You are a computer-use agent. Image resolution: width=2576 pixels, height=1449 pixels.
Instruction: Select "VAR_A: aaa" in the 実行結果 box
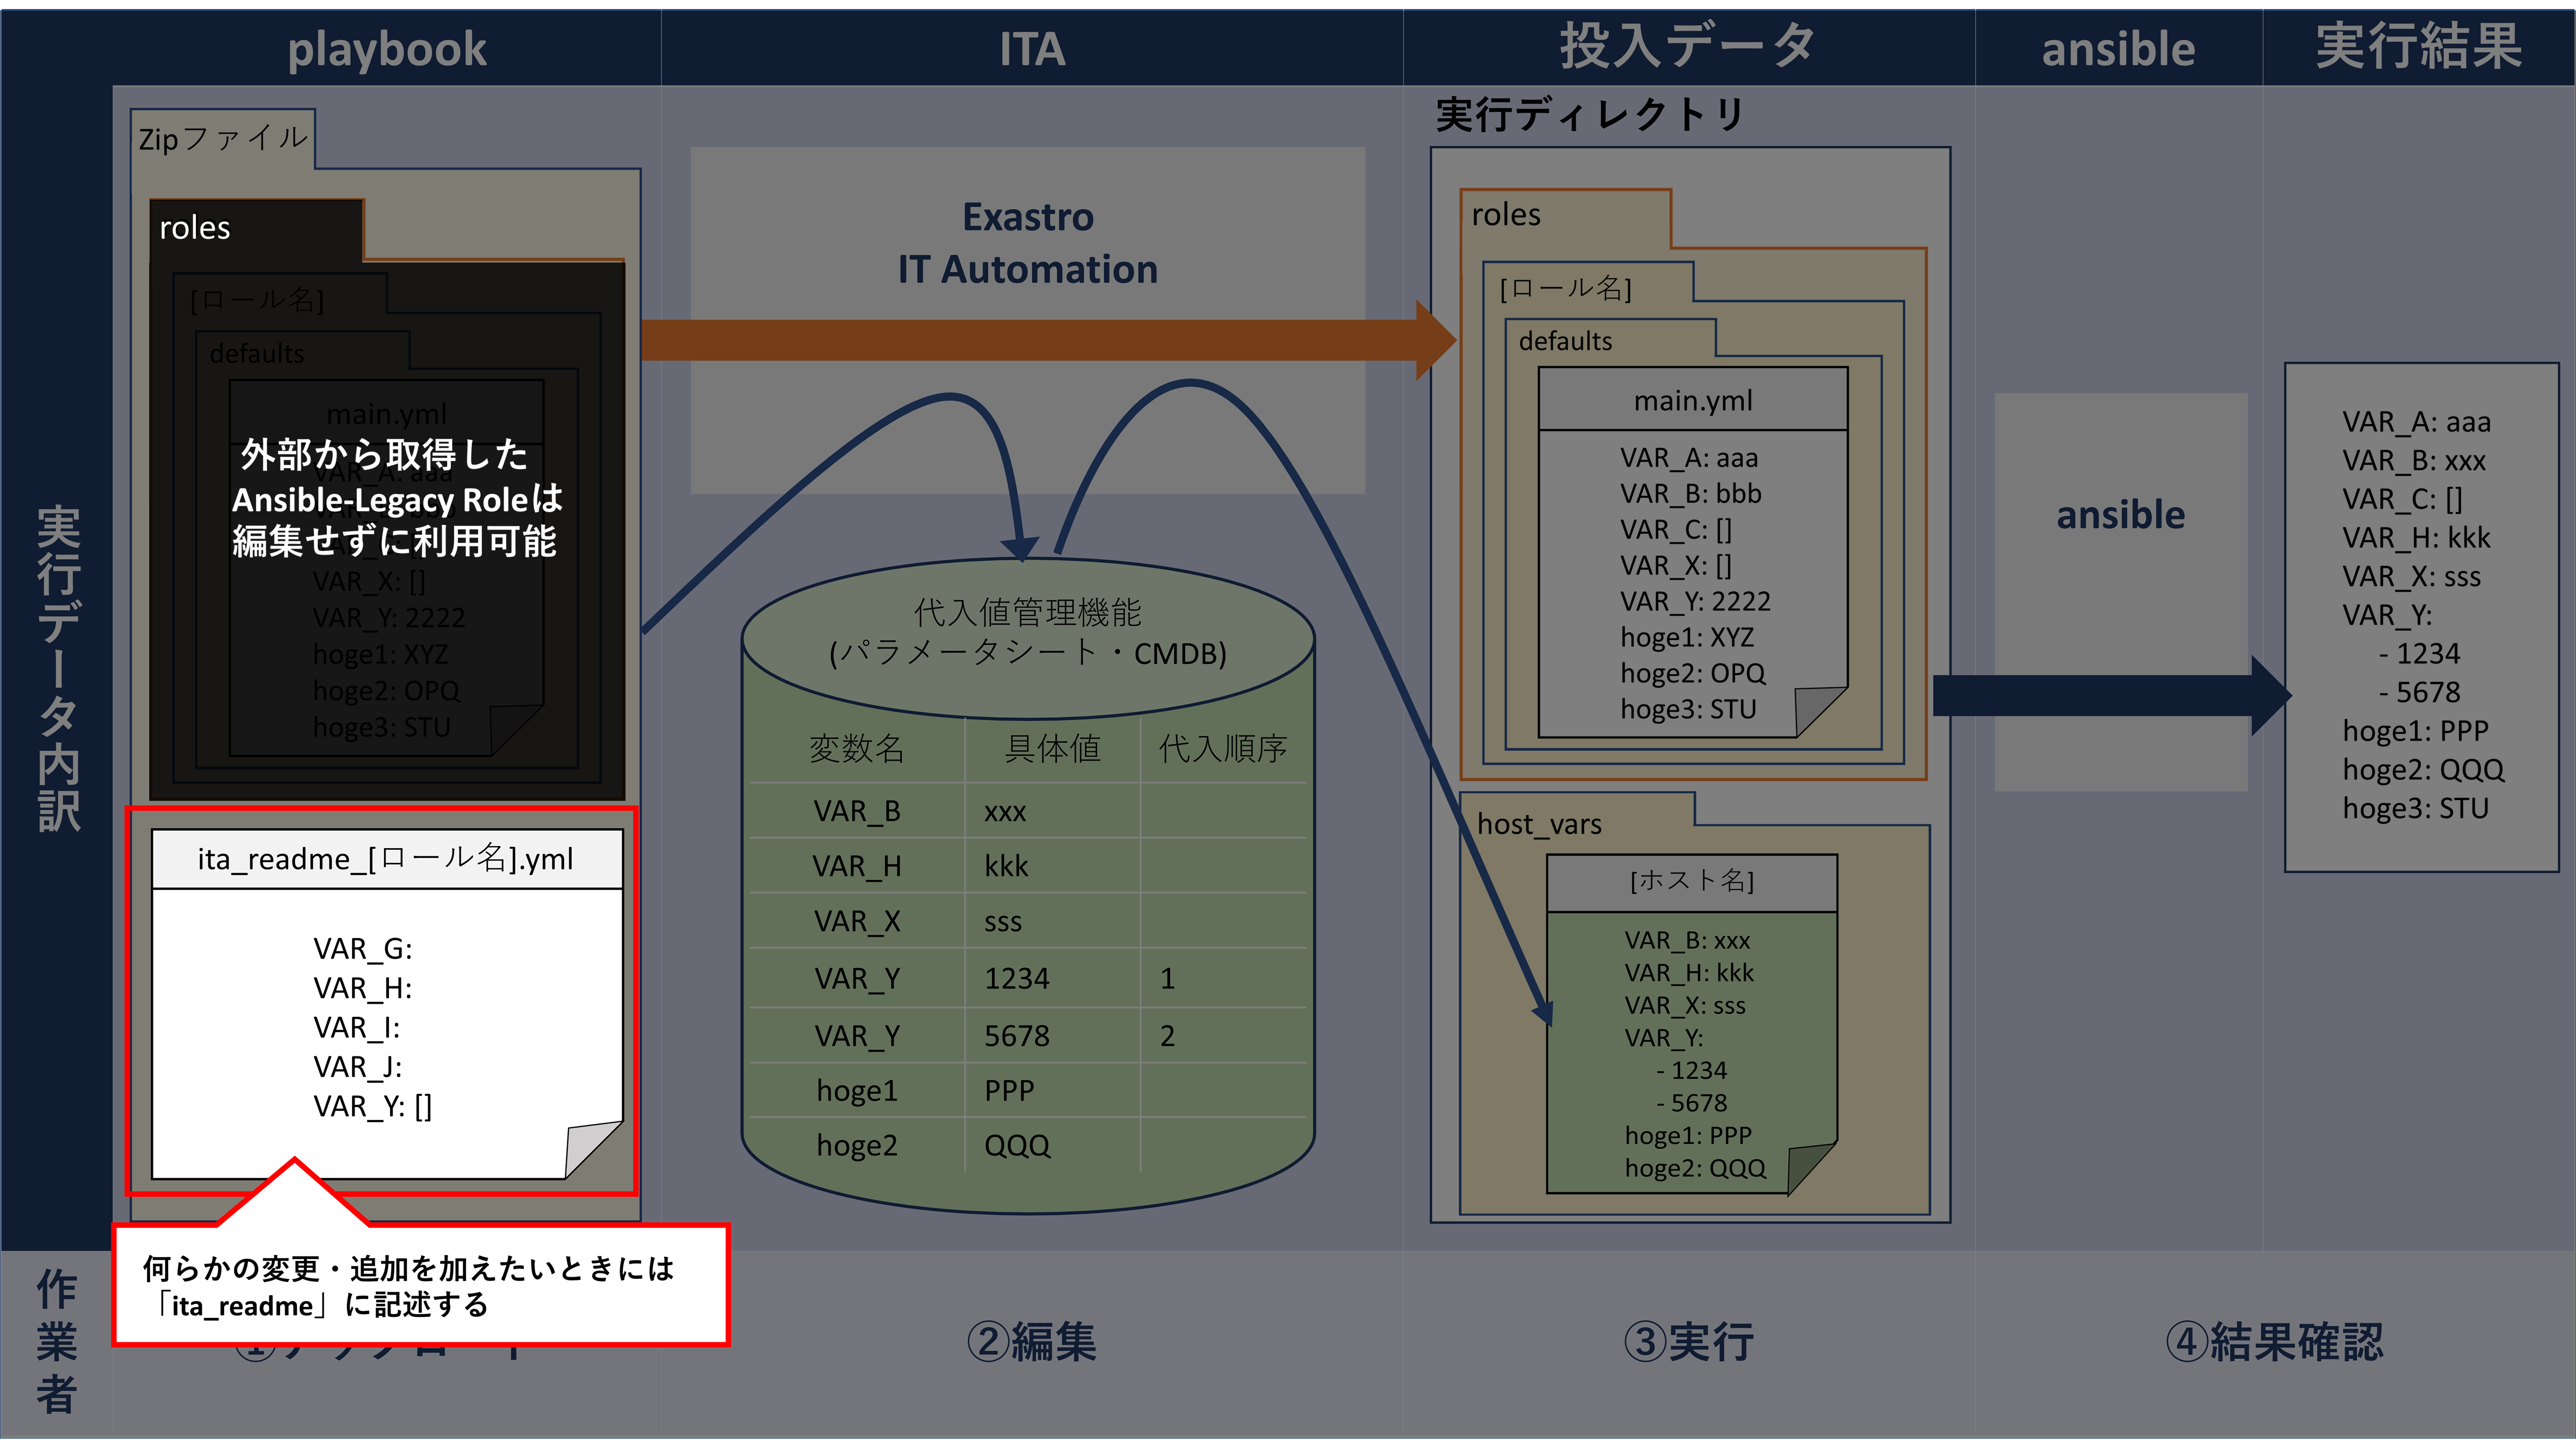click(x=2416, y=422)
